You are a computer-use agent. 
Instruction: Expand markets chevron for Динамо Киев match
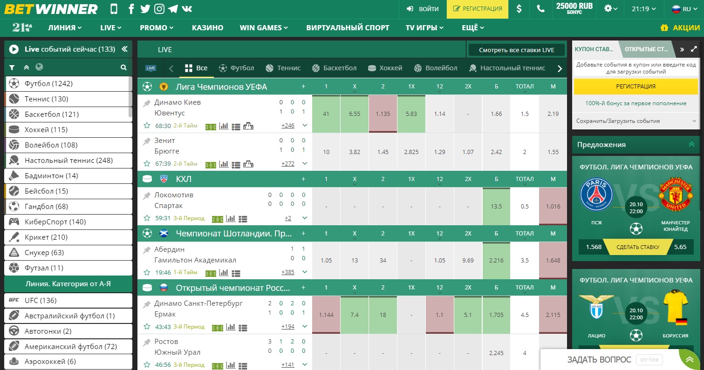(305, 125)
